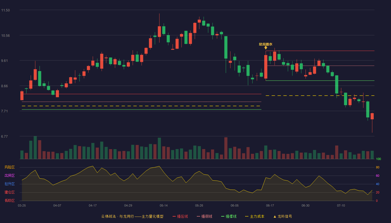Screen dimensions: 391x223
Task: Click the last red candlestick on chart
Action: coord(372,116)
